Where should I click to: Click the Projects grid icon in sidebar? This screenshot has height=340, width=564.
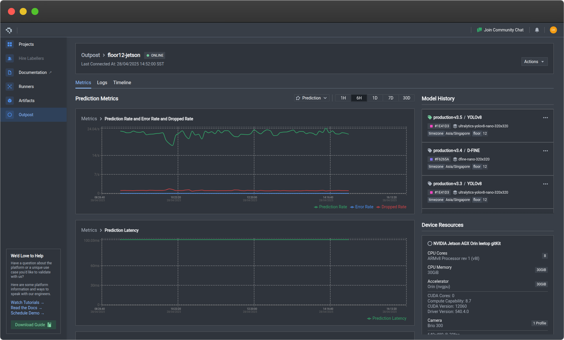(10, 44)
